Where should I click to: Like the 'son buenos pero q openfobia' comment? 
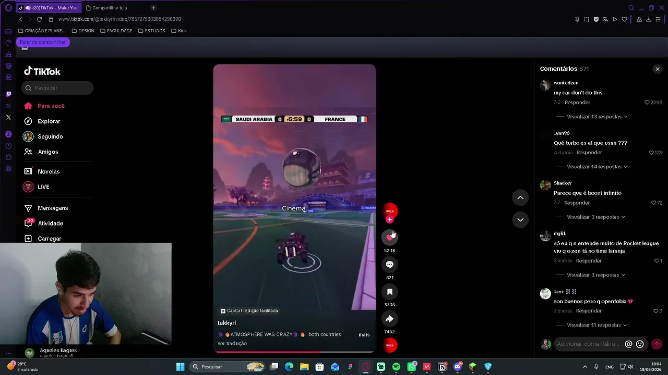[x=655, y=311]
